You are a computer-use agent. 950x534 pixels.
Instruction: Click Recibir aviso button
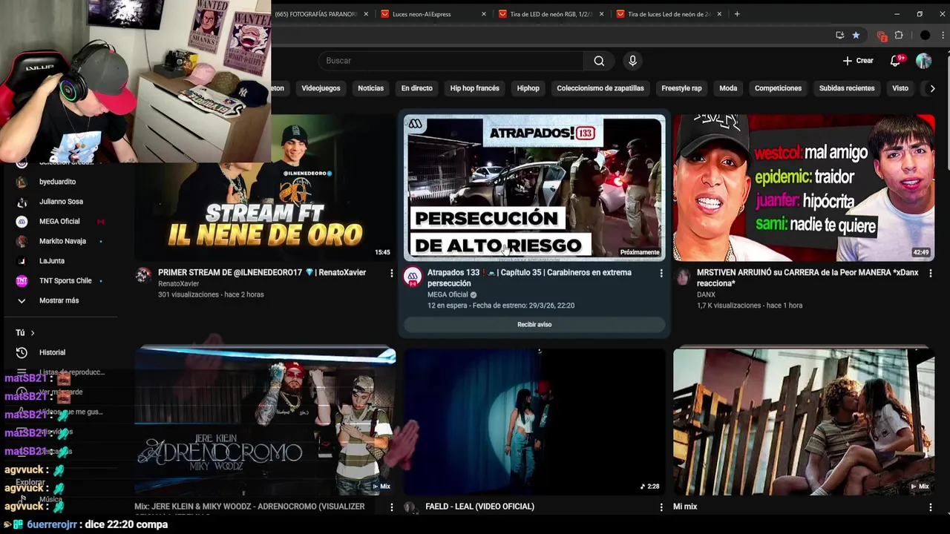coord(534,324)
